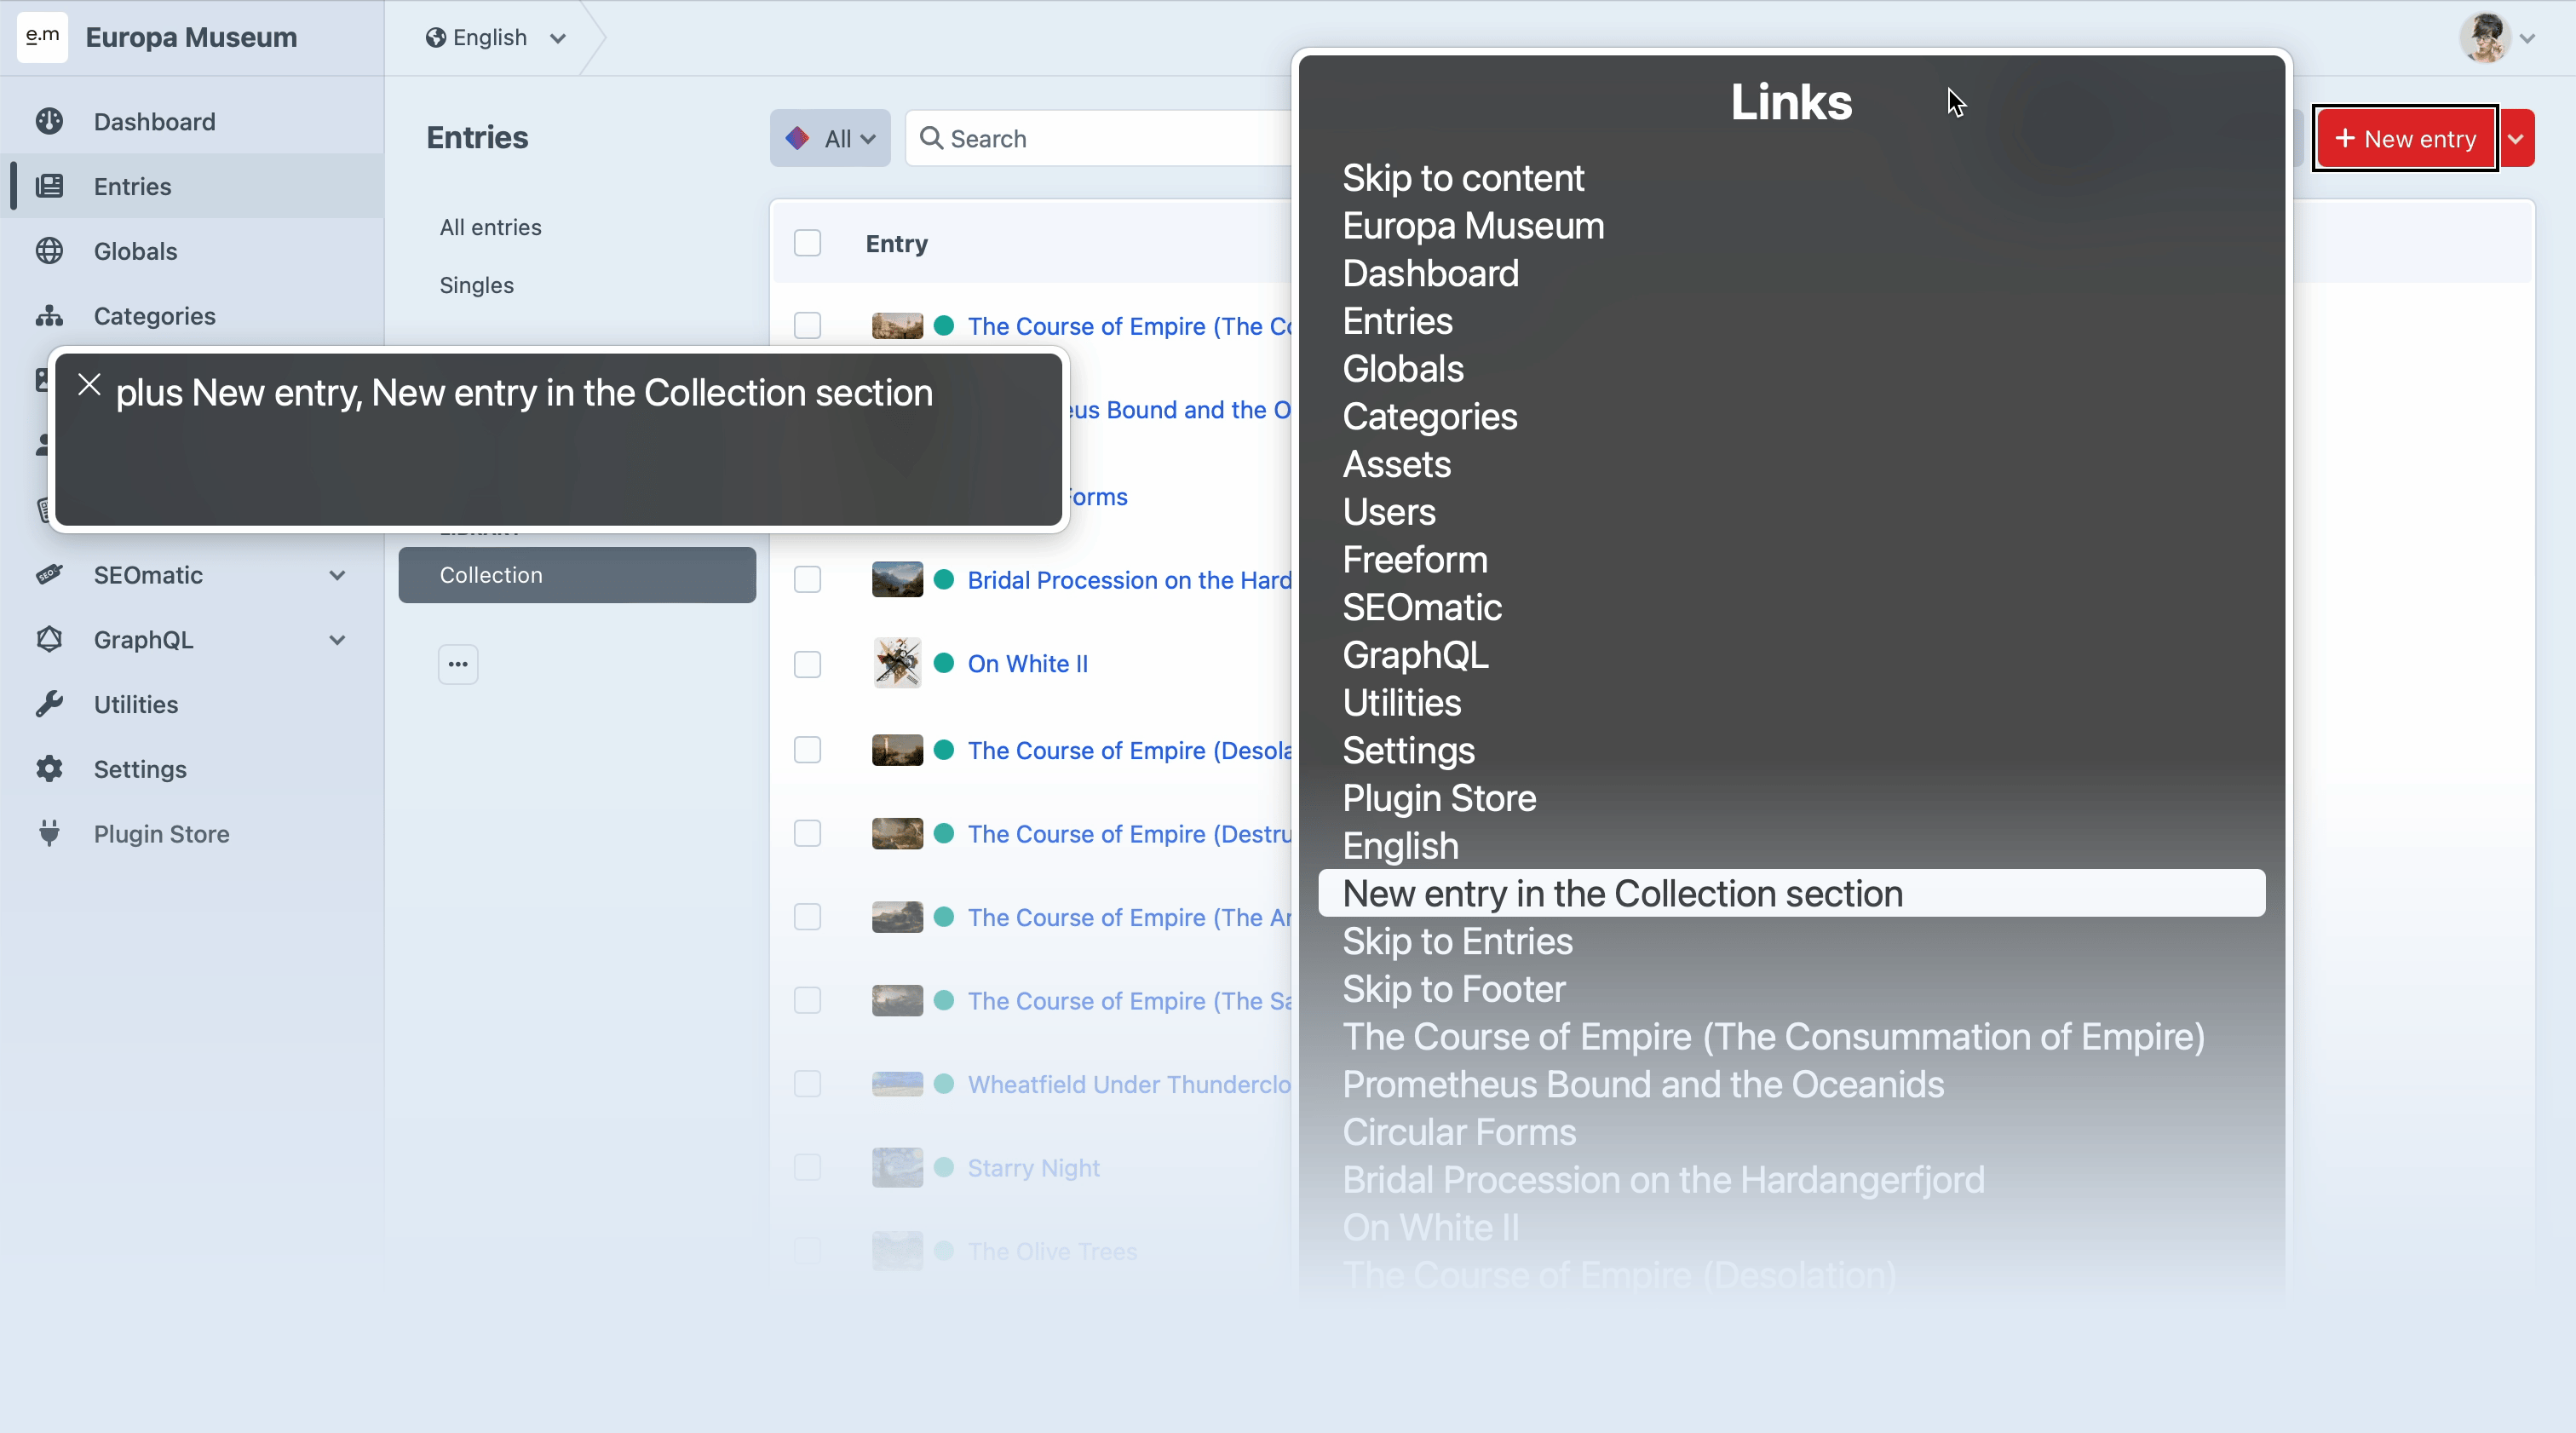Image resolution: width=2576 pixels, height=1433 pixels.
Task: Click the red New entry button
Action: pos(2404,139)
